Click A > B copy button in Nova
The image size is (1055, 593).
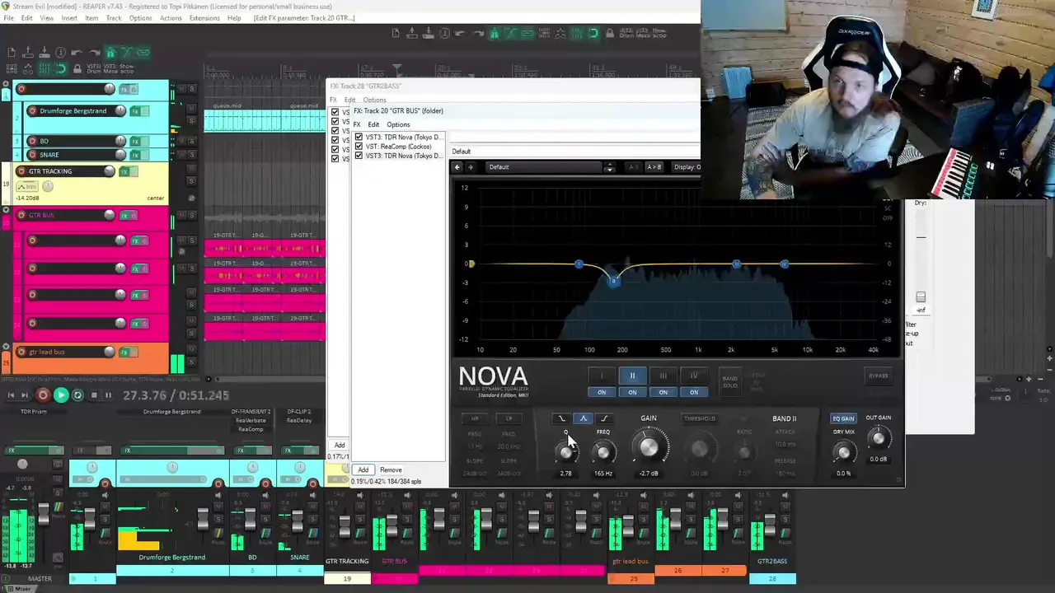tap(654, 167)
